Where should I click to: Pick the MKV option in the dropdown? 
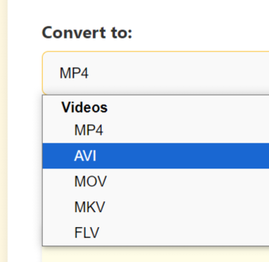(156, 207)
